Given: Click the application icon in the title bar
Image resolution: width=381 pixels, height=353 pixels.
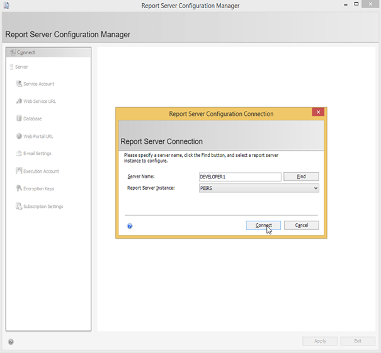Looking at the screenshot, I should pyautogui.click(x=6, y=5).
